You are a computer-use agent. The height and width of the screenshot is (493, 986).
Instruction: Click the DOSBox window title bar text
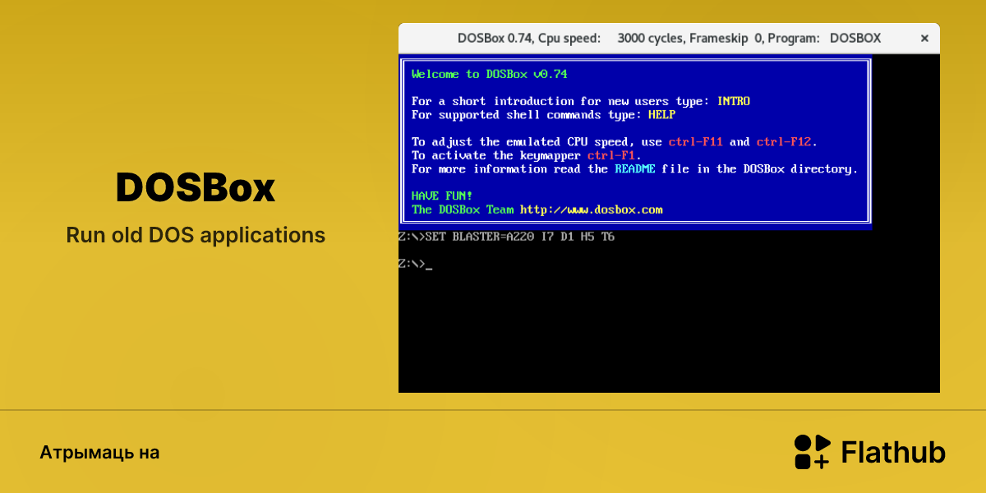pyautogui.click(x=669, y=38)
